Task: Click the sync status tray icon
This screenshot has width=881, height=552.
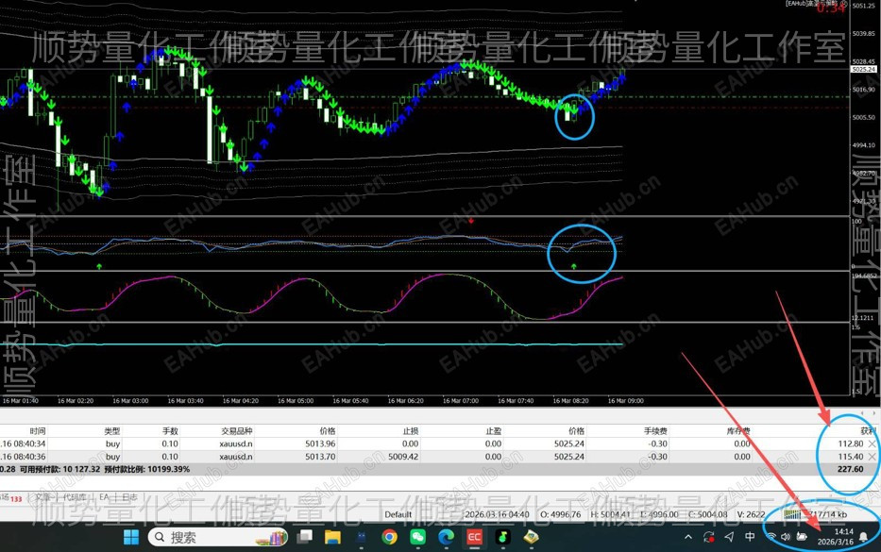Action: point(708,538)
